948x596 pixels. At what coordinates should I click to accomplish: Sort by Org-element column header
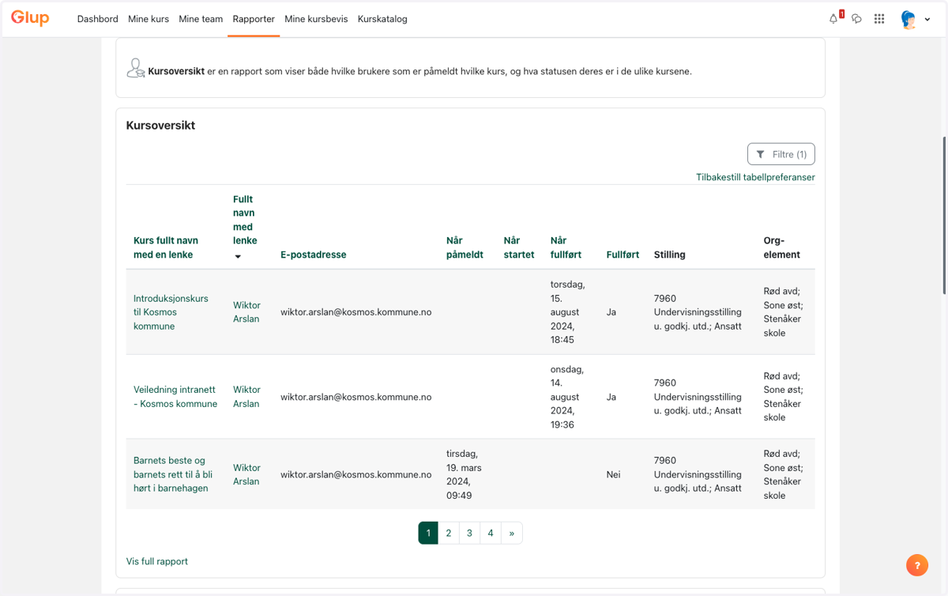[782, 247]
